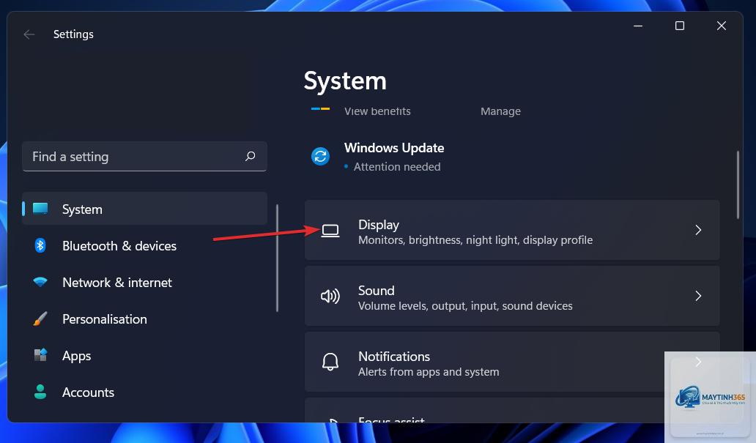Click the Find a setting search box
Screen dimensions: 756x443
(x=144, y=156)
